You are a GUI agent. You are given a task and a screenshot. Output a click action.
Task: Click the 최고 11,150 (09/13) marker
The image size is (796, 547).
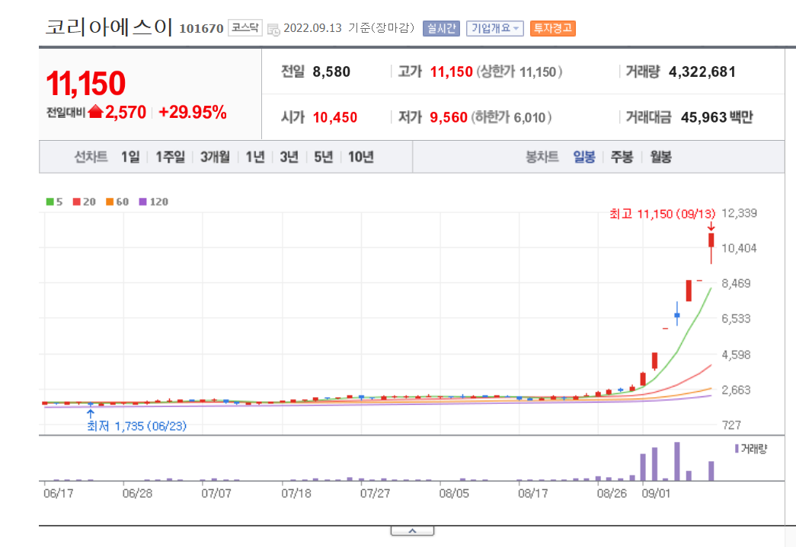(662, 214)
